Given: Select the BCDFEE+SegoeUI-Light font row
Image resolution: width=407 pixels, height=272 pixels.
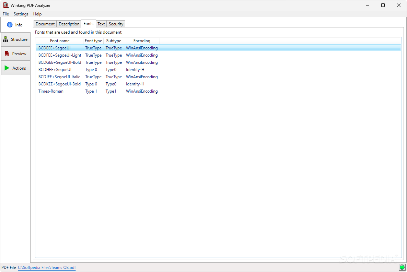Looking at the screenshot, I should point(218,55).
